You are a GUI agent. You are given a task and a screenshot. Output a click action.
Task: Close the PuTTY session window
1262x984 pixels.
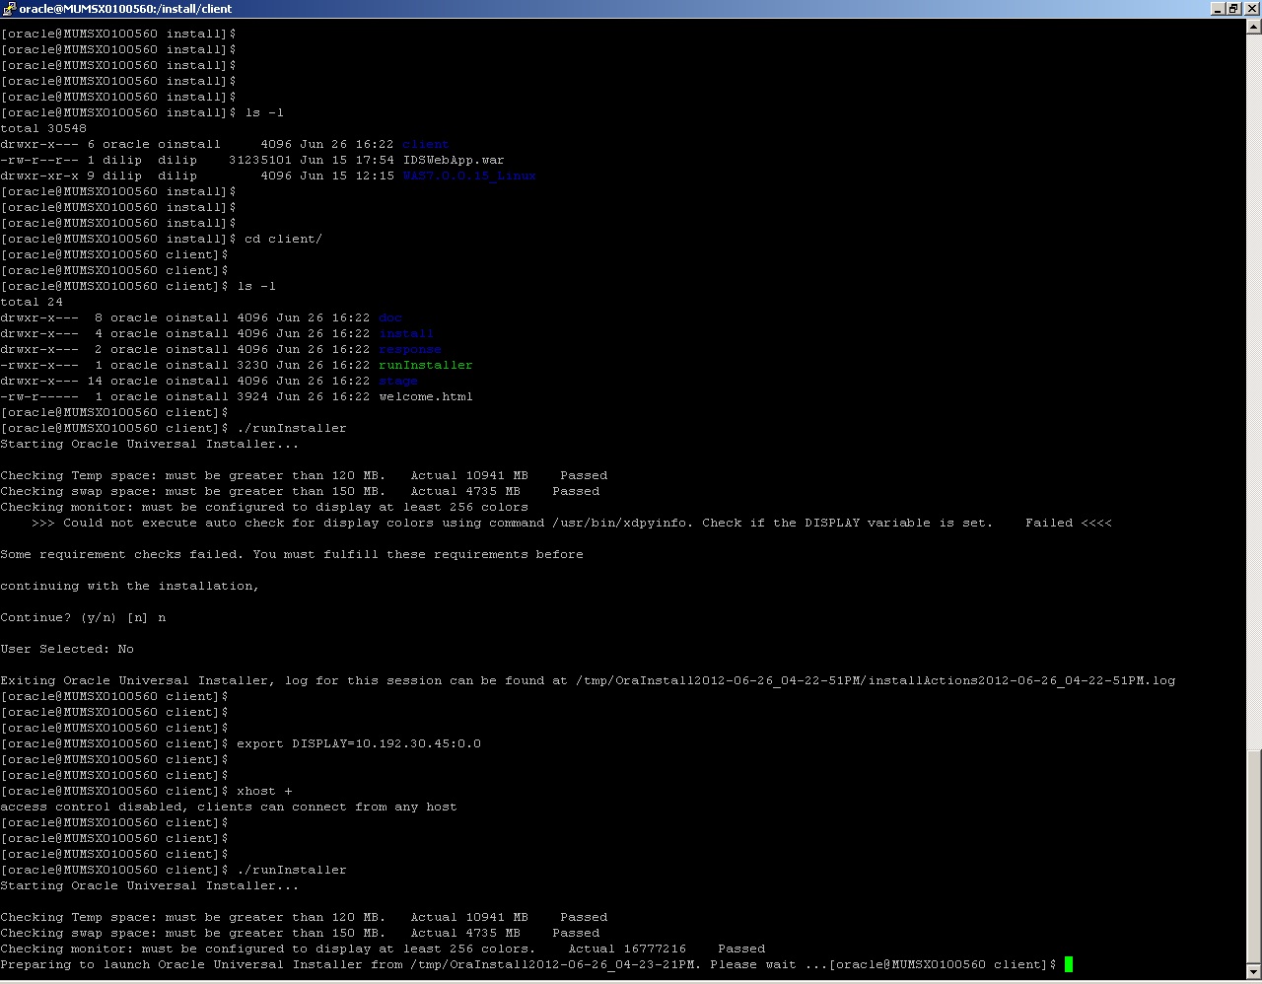(x=1250, y=8)
